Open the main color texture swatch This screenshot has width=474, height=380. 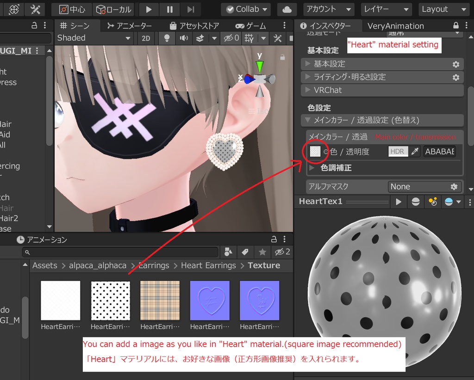(315, 151)
